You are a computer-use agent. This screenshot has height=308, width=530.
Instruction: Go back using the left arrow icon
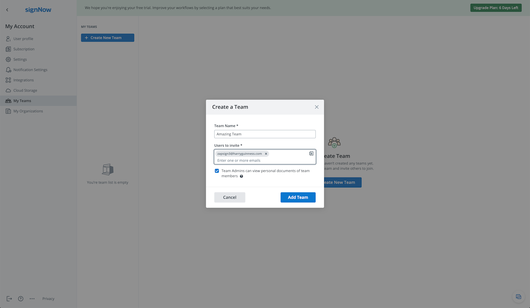click(x=7, y=10)
